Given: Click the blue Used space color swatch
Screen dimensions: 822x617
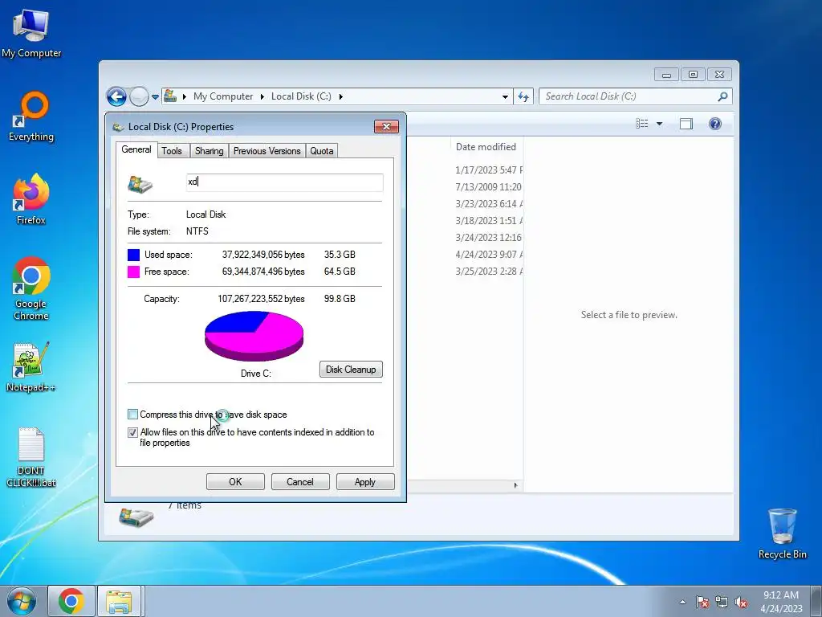Looking at the screenshot, I should [134, 255].
